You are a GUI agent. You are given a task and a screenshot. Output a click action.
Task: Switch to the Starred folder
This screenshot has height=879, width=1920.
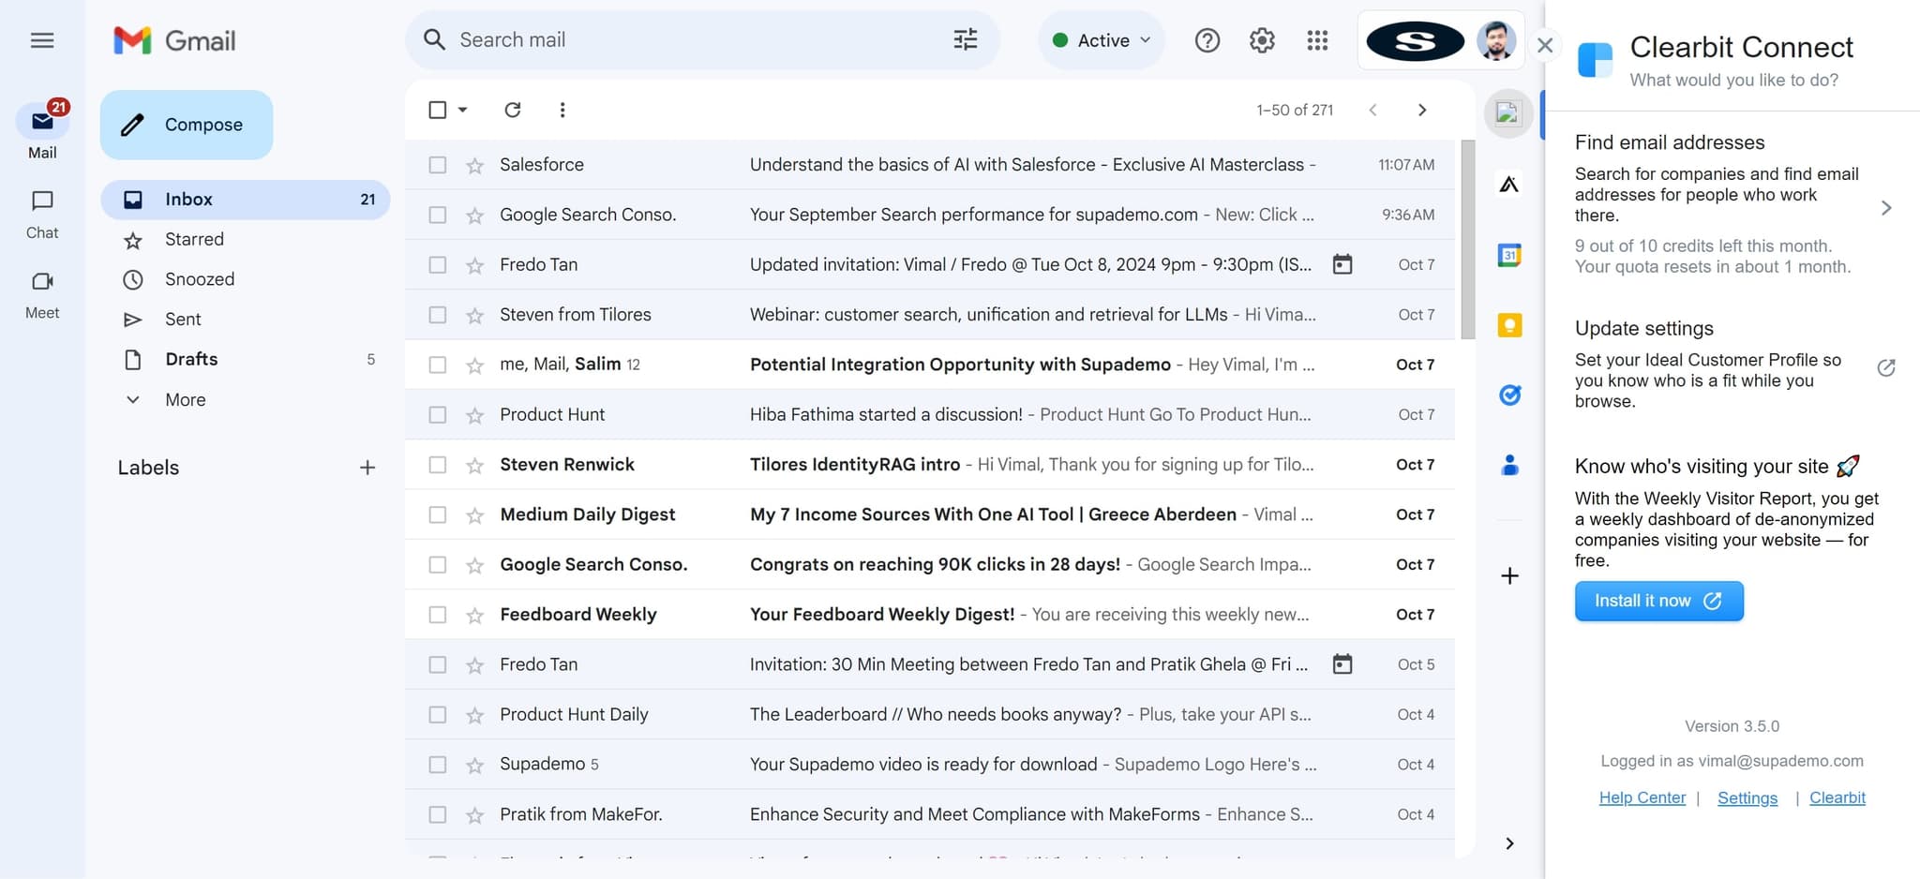(x=194, y=239)
